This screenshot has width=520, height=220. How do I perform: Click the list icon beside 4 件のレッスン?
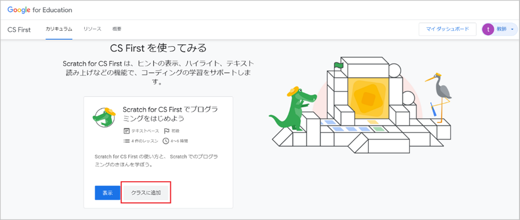[126, 141]
